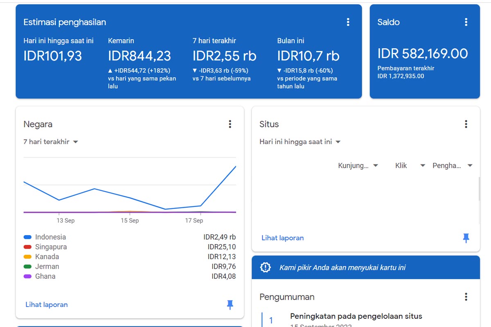Open Negara card three-dot menu

[x=230, y=124]
